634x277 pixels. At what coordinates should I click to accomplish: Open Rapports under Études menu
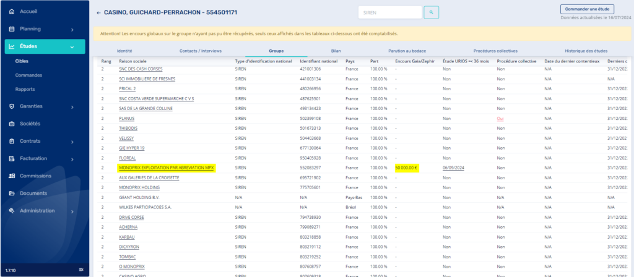[x=25, y=89]
